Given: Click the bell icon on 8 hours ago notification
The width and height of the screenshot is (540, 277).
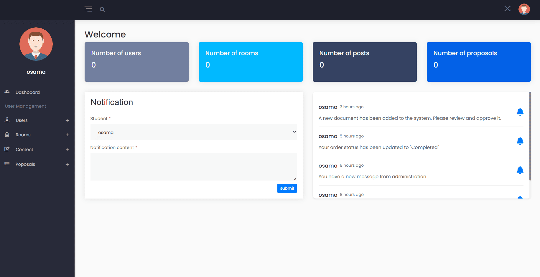Looking at the screenshot, I should pos(520,170).
